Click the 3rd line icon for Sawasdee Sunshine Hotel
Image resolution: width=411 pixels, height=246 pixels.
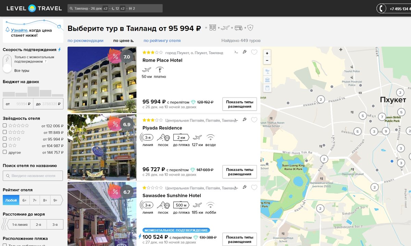pos(147,205)
